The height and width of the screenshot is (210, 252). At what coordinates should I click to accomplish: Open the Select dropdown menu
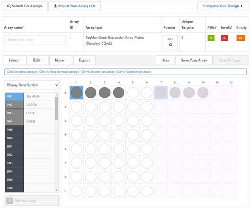(x=14, y=60)
